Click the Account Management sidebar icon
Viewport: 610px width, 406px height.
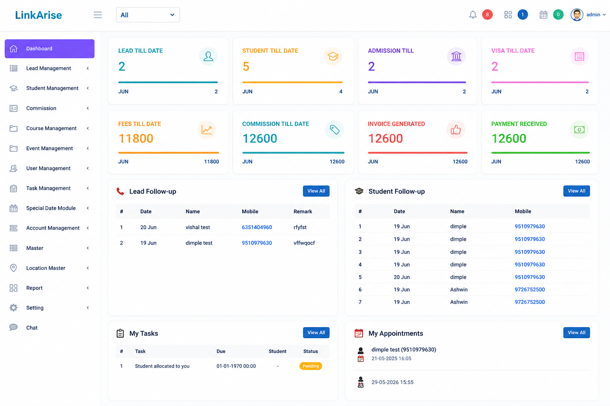point(14,228)
